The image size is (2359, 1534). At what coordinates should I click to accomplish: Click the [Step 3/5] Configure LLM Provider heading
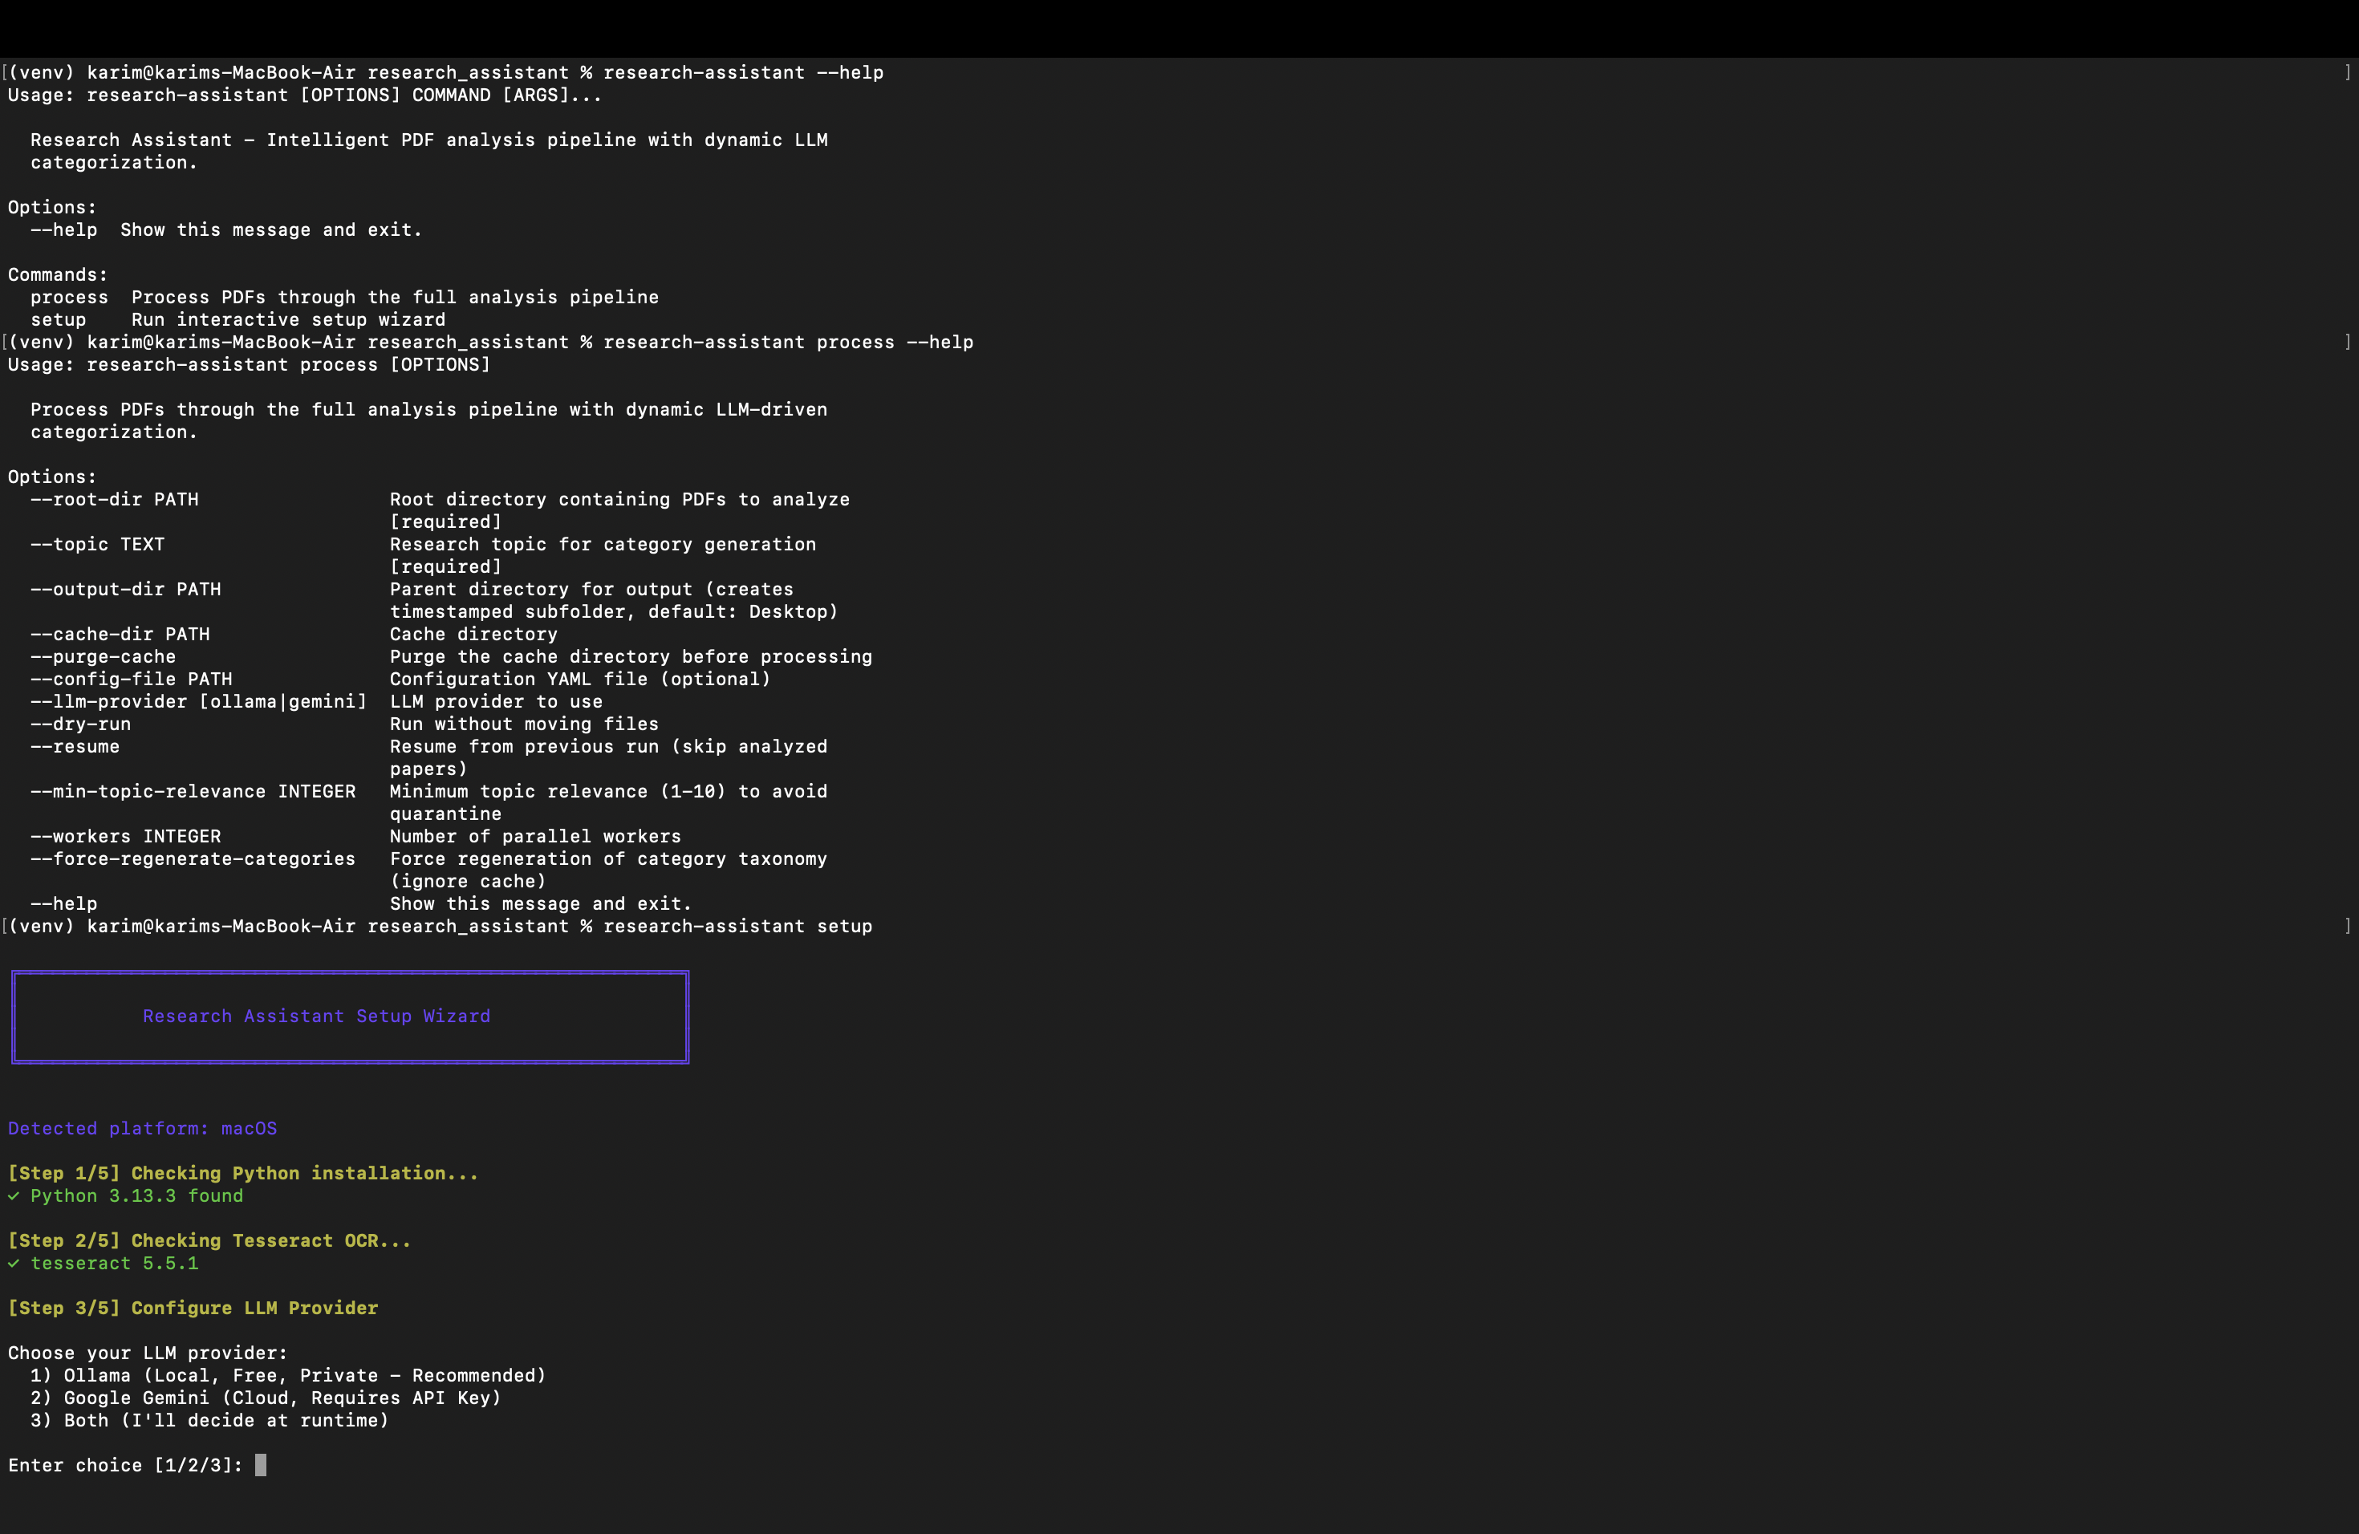[x=193, y=1308]
